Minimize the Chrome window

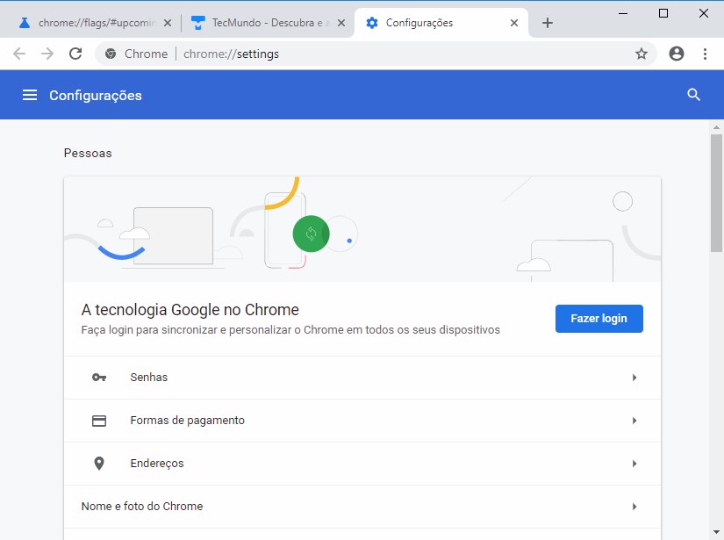coord(623,13)
